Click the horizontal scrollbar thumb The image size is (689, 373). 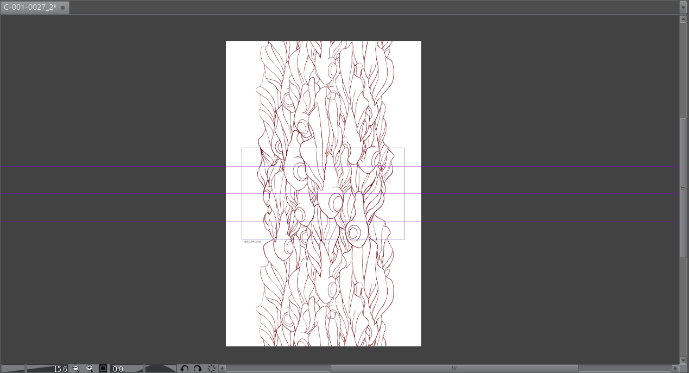tap(454, 369)
